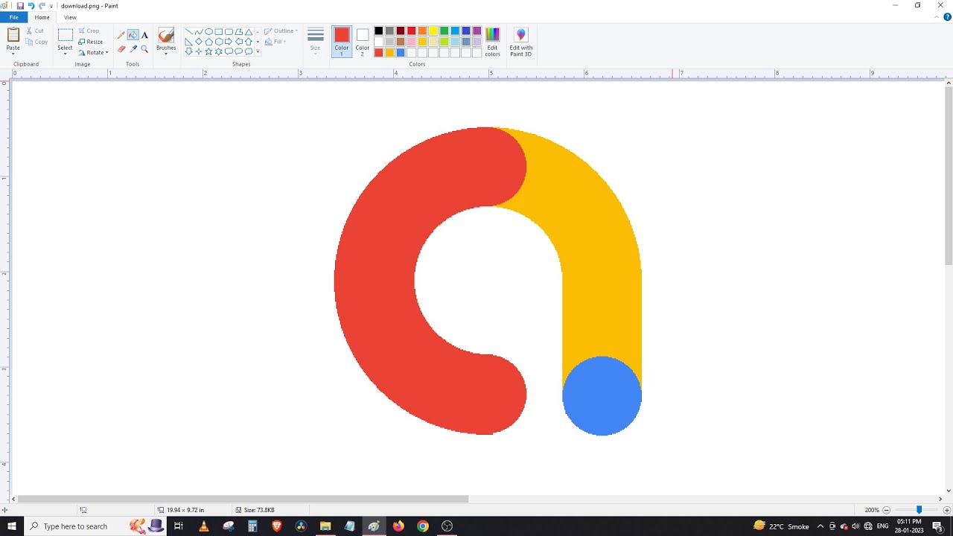953x536 pixels.
Task: Click the 22°C Smoke weather widget
Action: [x=781, y=526]
